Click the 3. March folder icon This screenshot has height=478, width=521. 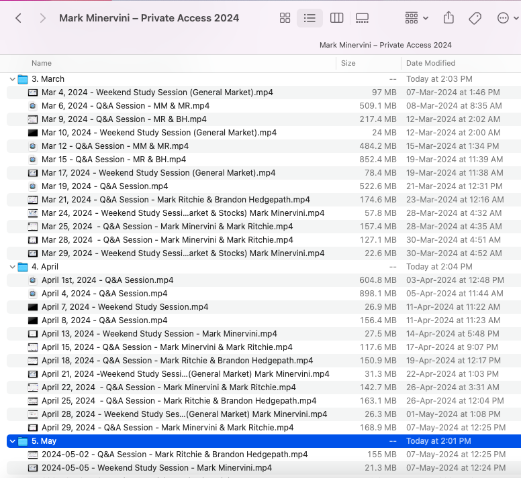(23, 79)
